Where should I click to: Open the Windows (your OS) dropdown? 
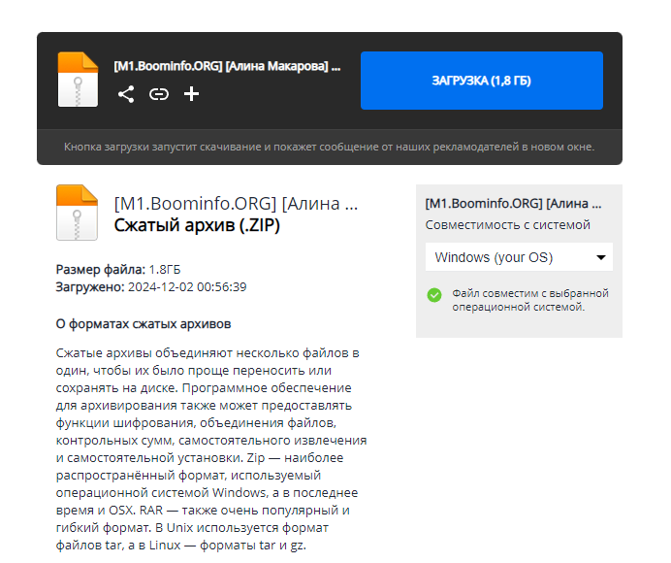coord(519,257)
